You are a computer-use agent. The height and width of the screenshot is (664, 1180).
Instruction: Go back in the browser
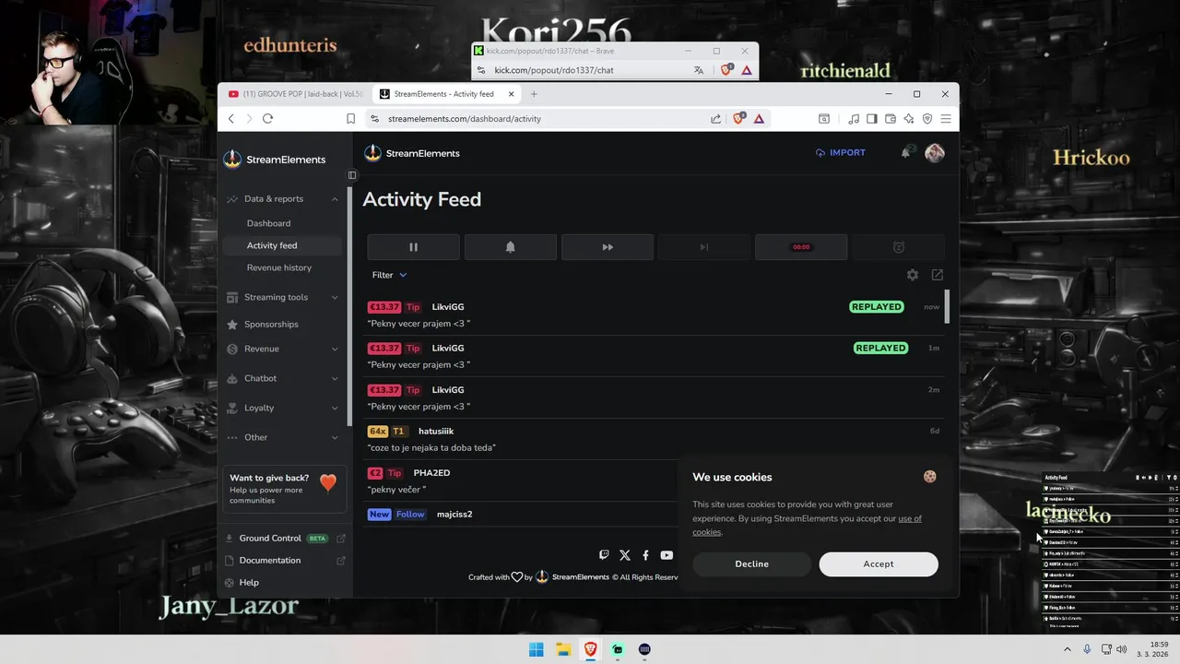(231, 119)
